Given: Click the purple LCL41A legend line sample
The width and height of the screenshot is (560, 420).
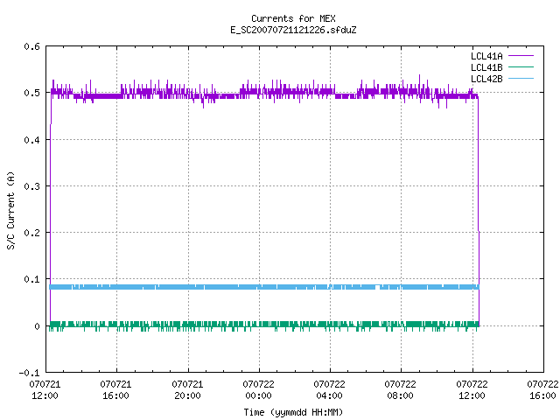Looking at the screenshot, I should (521, 56).
